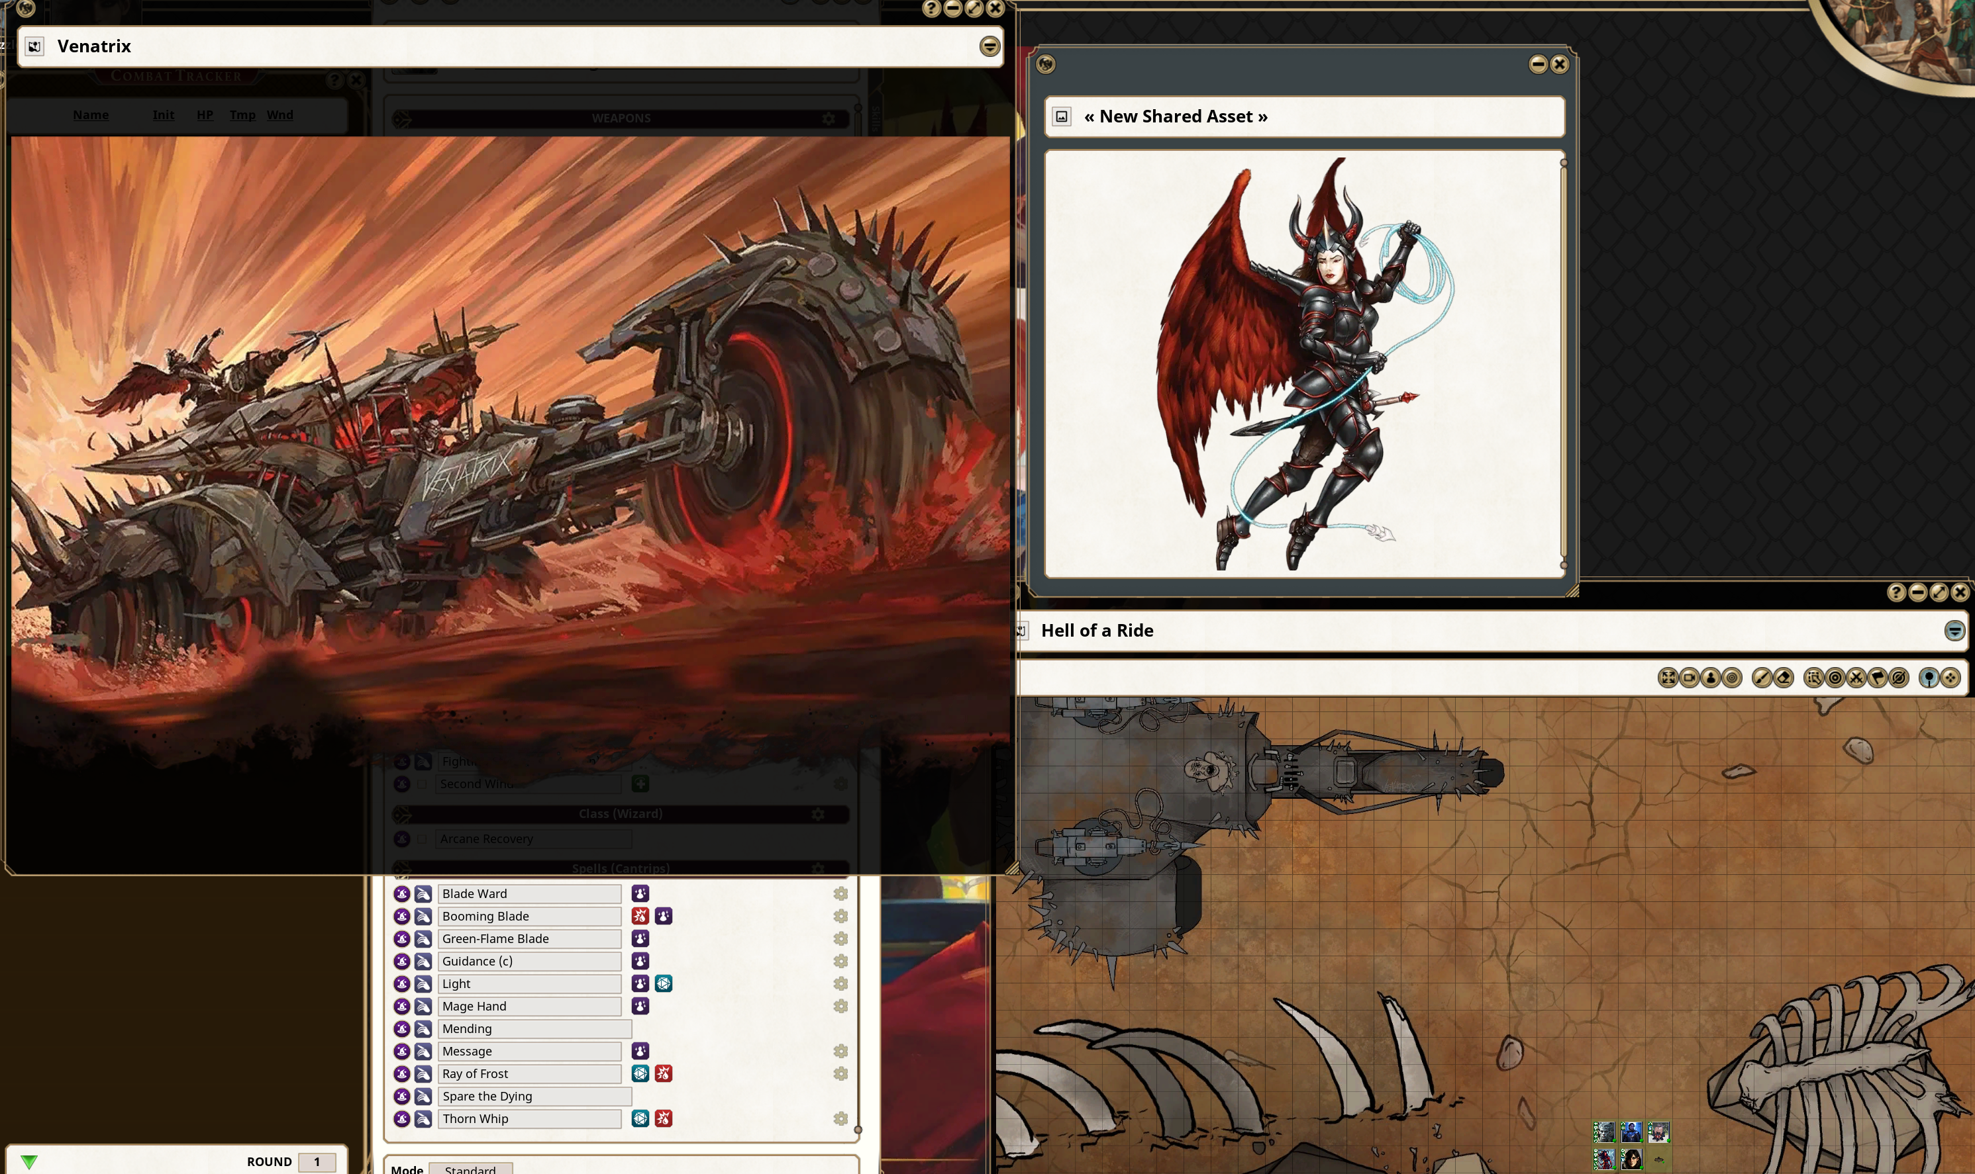Open the Hell of a Ride window menu
1975x1174 pixels.
[1954, 631]
